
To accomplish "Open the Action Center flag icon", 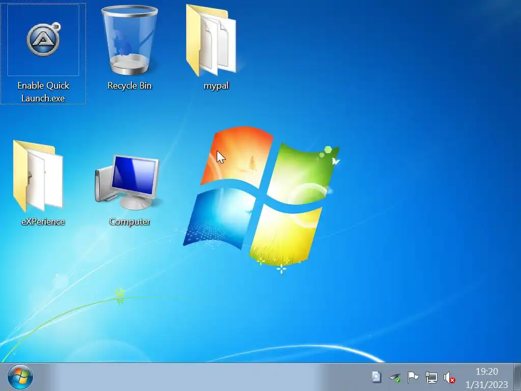I will pos(413,377).
